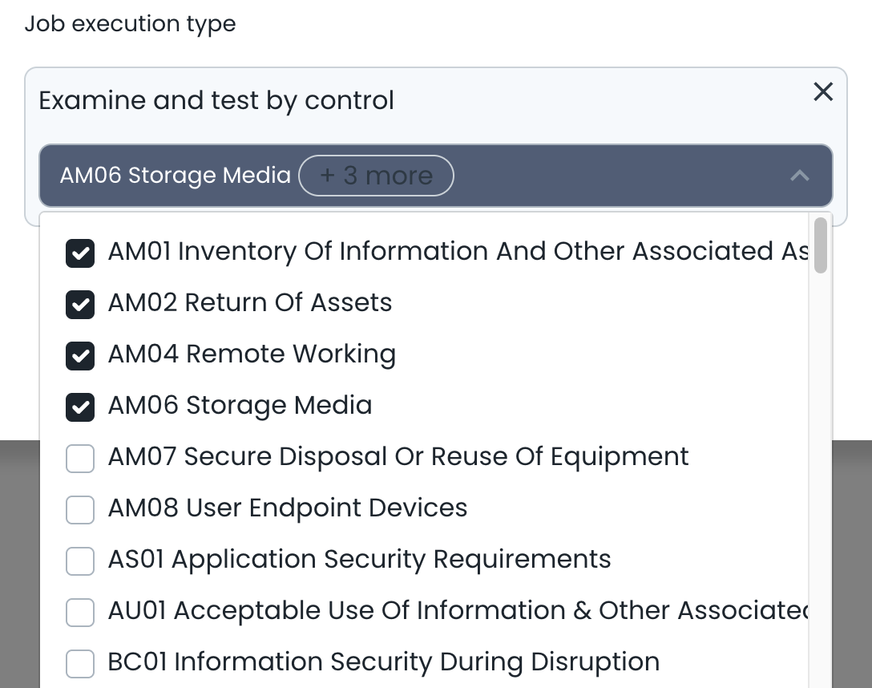Click the X to clear job execution type
The width and height of the screenshot is (872, 688).
tap(823, 92)
